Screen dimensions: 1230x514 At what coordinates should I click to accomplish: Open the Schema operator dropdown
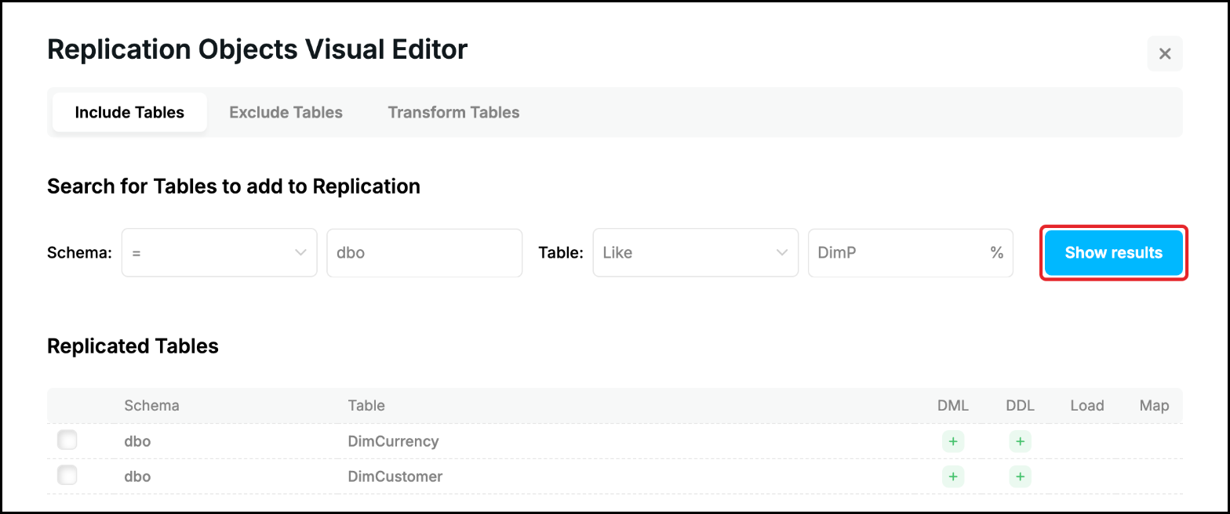[220, 253]
